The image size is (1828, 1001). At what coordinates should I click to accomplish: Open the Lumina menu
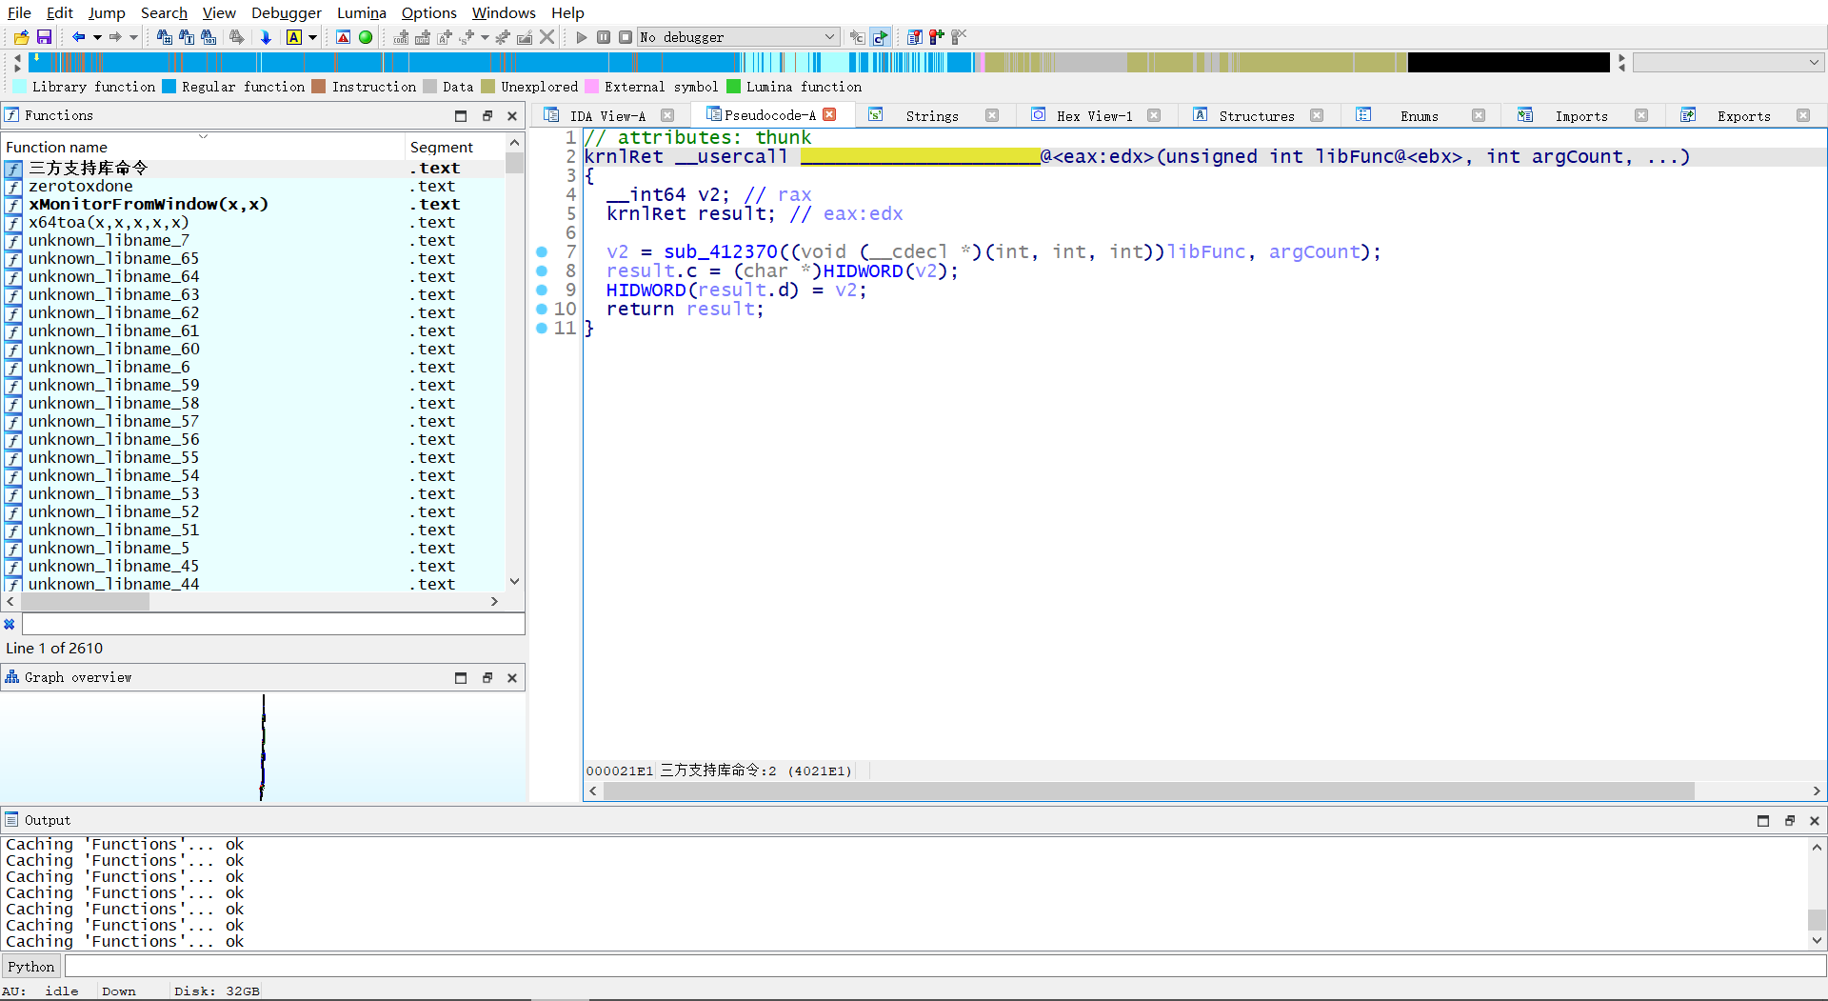click(x=361, y=12)
